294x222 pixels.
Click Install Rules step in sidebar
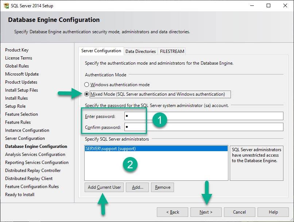[16, 98]
